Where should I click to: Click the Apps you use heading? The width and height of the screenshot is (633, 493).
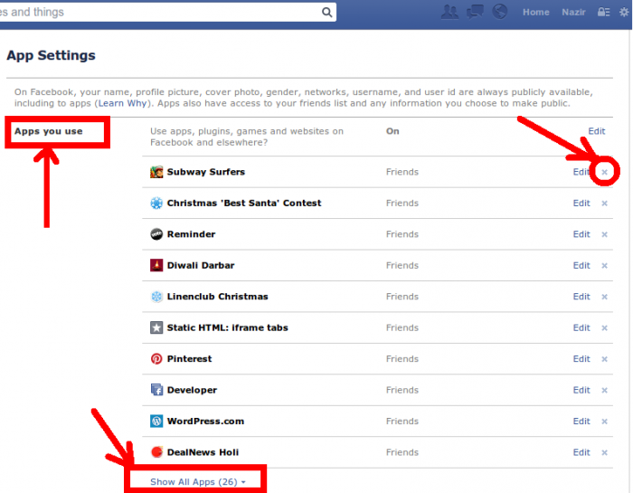pos(49,131)
